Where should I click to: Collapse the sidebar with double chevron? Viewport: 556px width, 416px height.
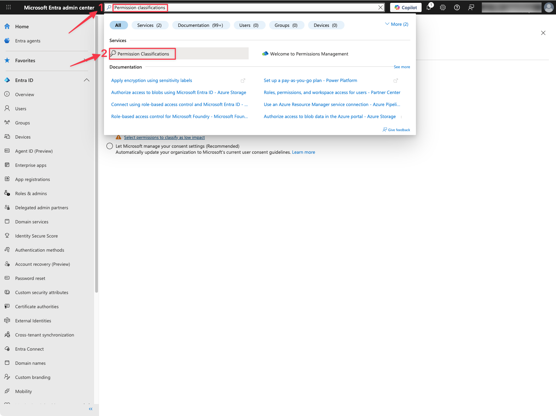pos(91,409)
